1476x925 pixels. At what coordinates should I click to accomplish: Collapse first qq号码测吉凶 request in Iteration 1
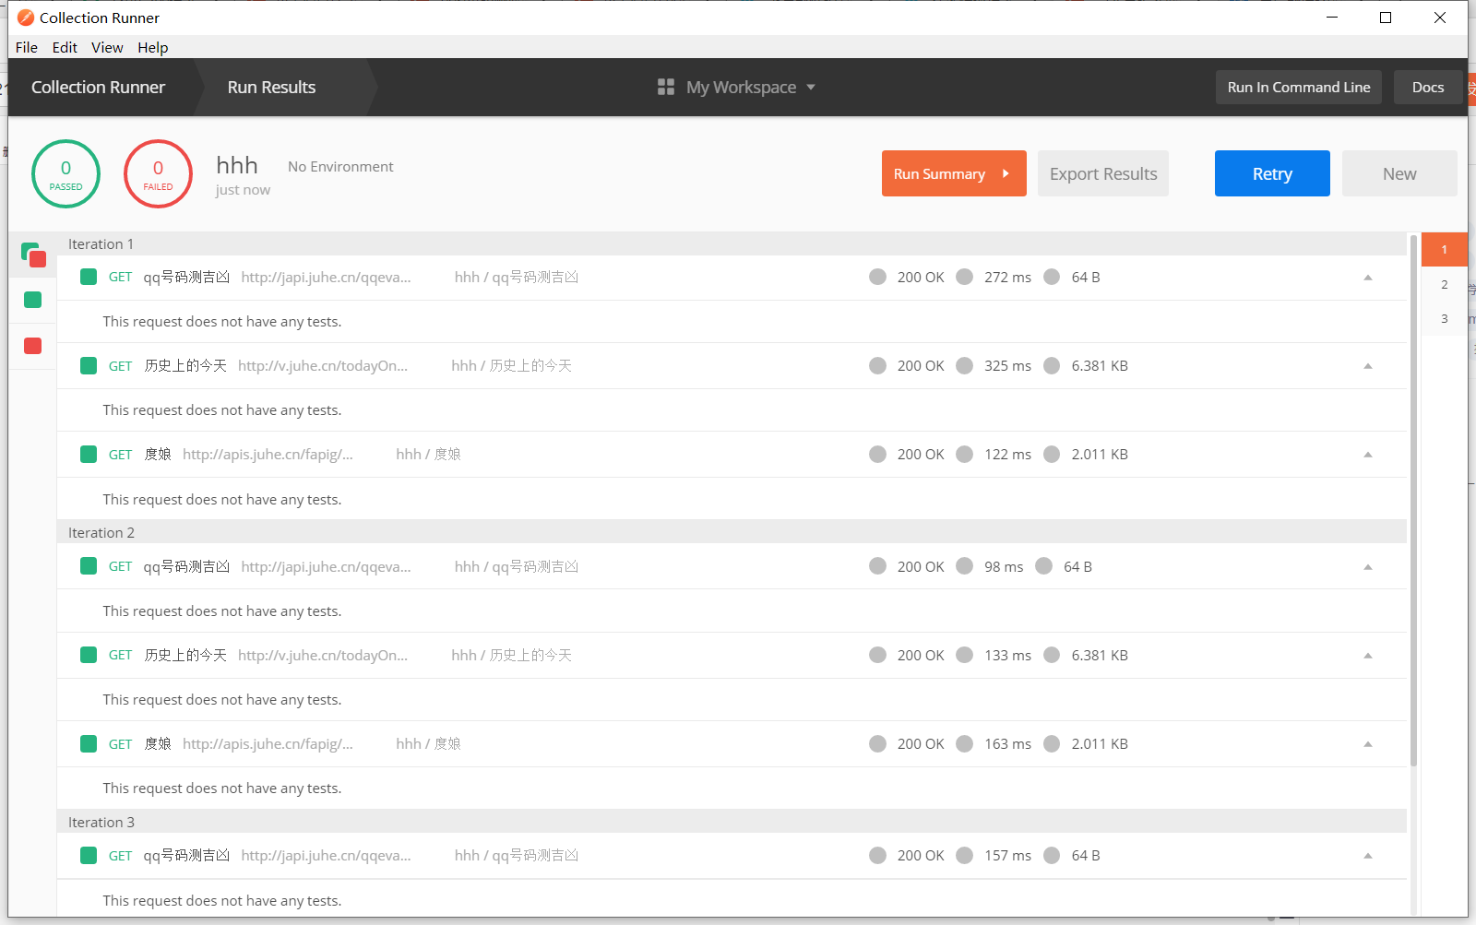[x=1368, y=278]
